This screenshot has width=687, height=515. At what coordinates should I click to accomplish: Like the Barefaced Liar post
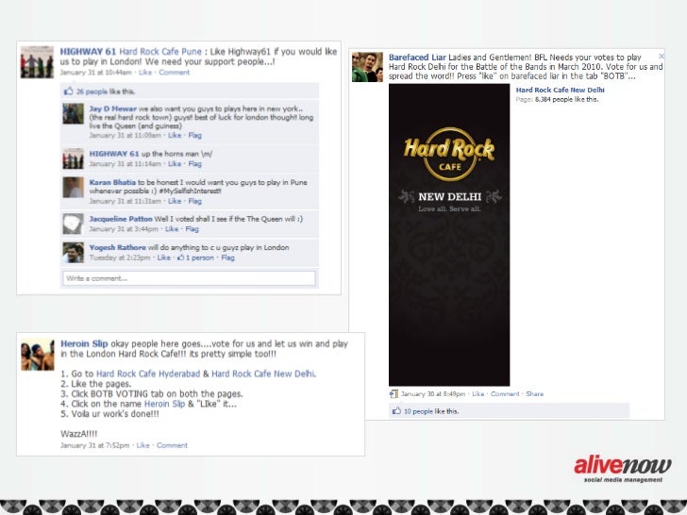coord(478,394)
